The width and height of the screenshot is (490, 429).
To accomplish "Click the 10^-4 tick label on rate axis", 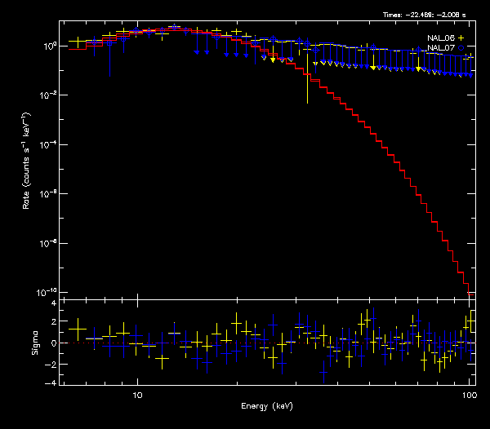I will (x=50, y=144).
